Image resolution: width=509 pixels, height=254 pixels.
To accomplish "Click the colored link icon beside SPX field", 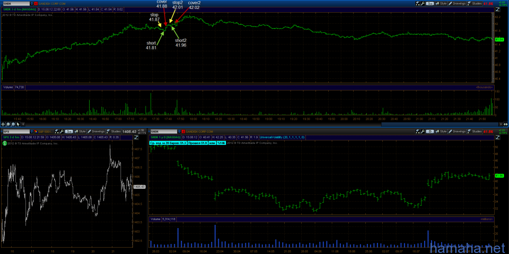I will [x=36, y=132].
